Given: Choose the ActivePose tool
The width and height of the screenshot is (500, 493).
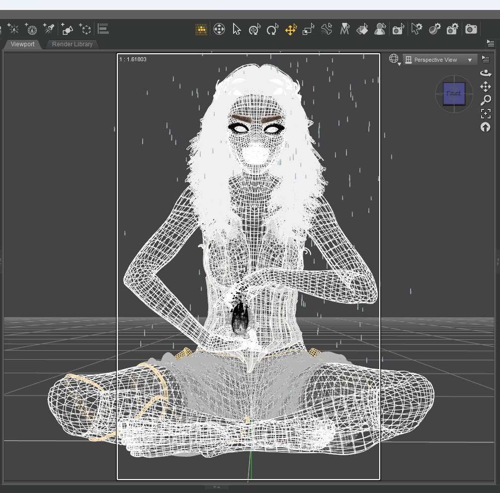Looking at the screenshot, I should tap(254, 29).
